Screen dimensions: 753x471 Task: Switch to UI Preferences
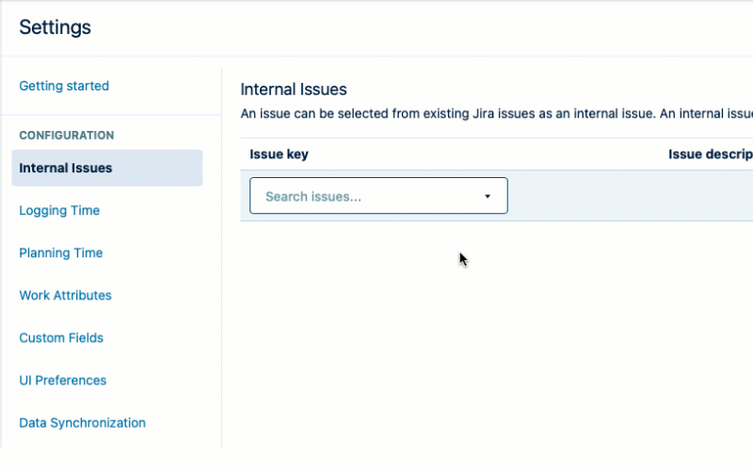click(62, 381)
